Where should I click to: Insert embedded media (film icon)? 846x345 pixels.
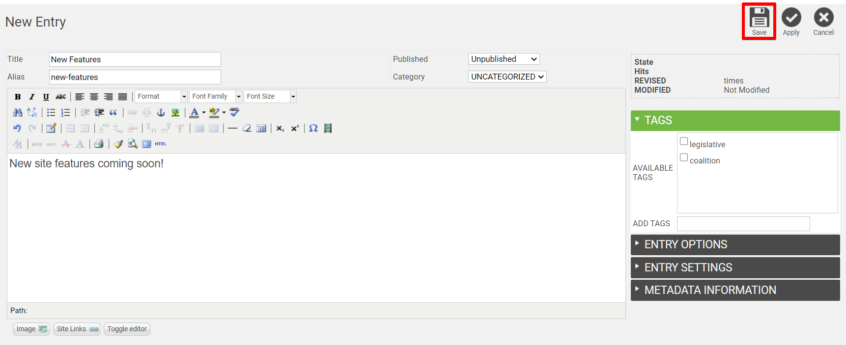click(x=328, y=128)
